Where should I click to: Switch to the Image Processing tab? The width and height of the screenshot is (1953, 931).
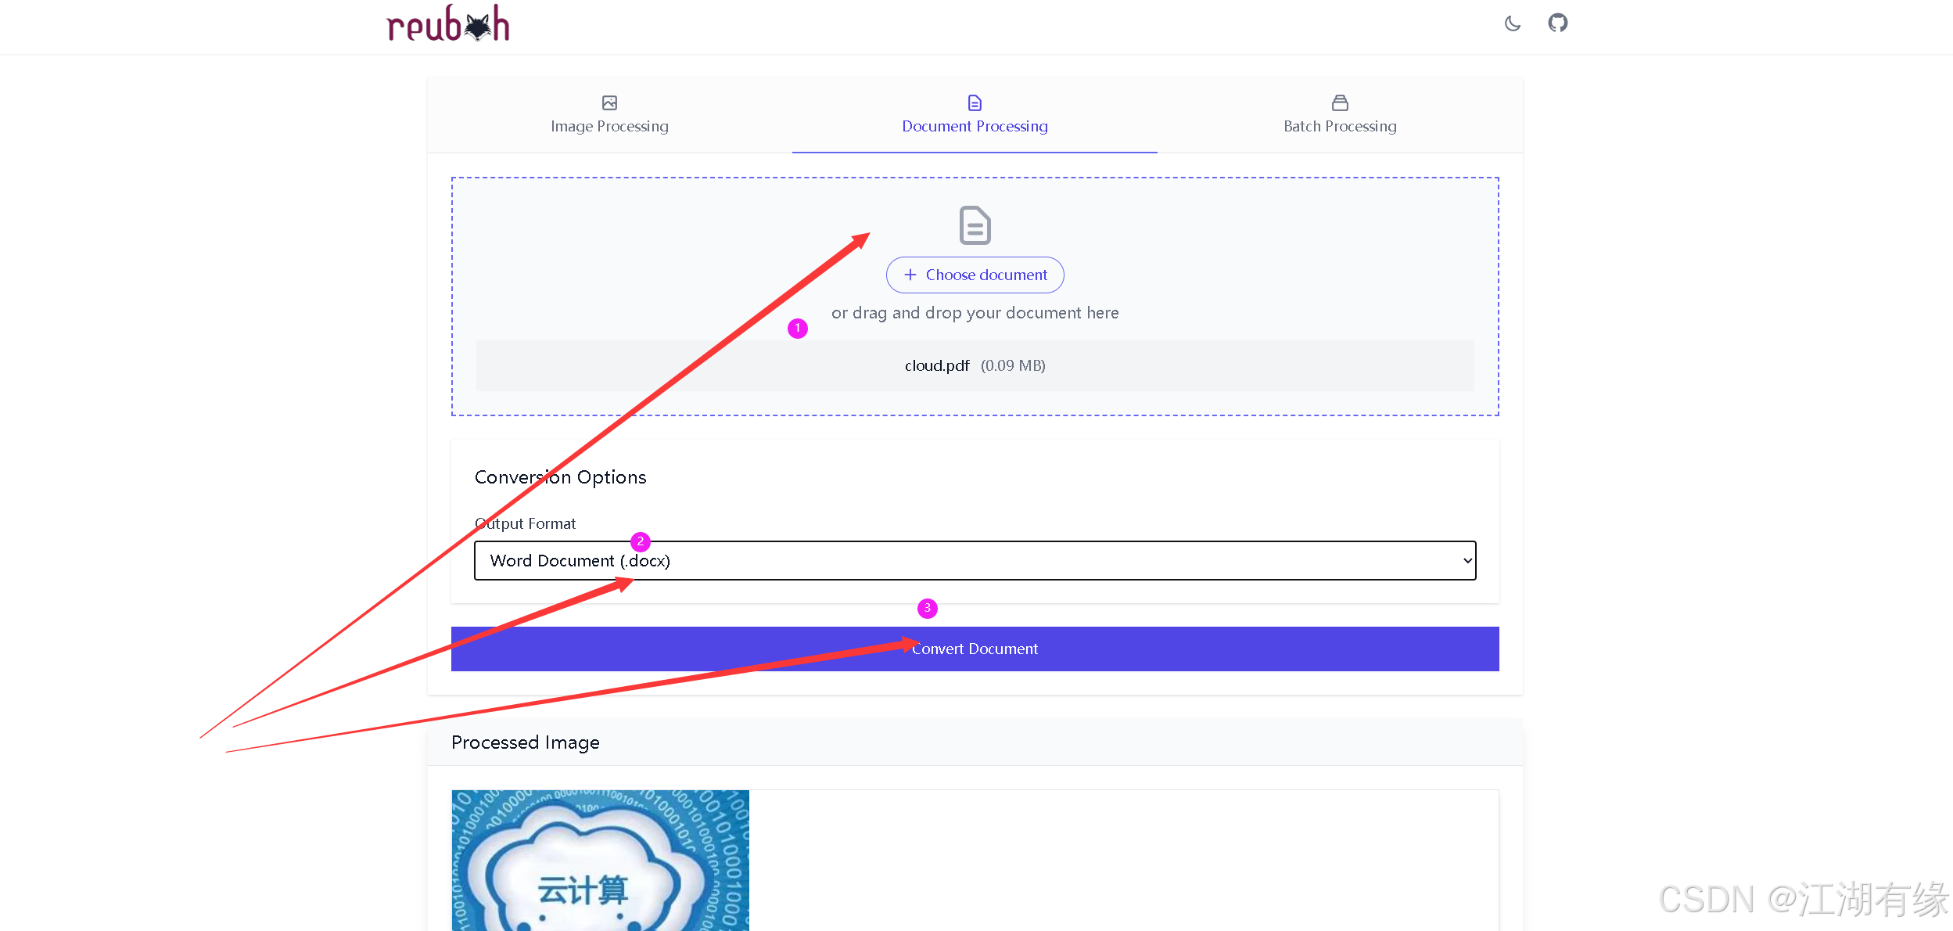609,125
